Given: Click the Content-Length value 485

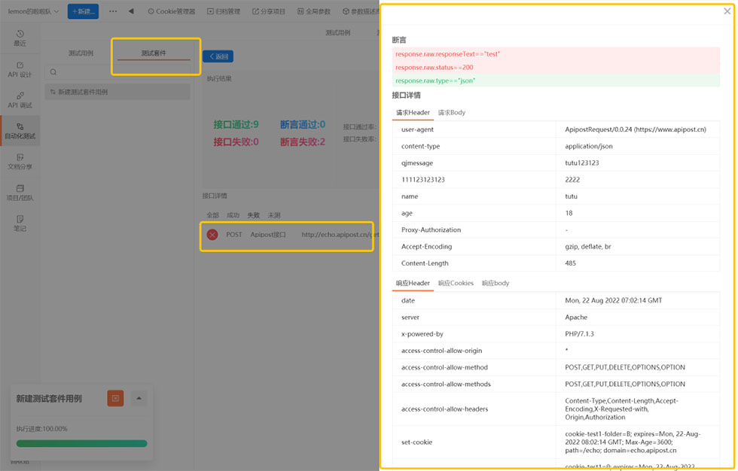Looking at the screenshot, I should pos(571,263).
